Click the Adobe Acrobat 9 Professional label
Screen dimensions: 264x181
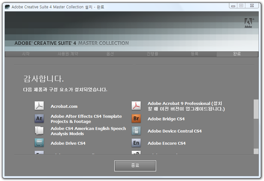(x=186, y=106)
